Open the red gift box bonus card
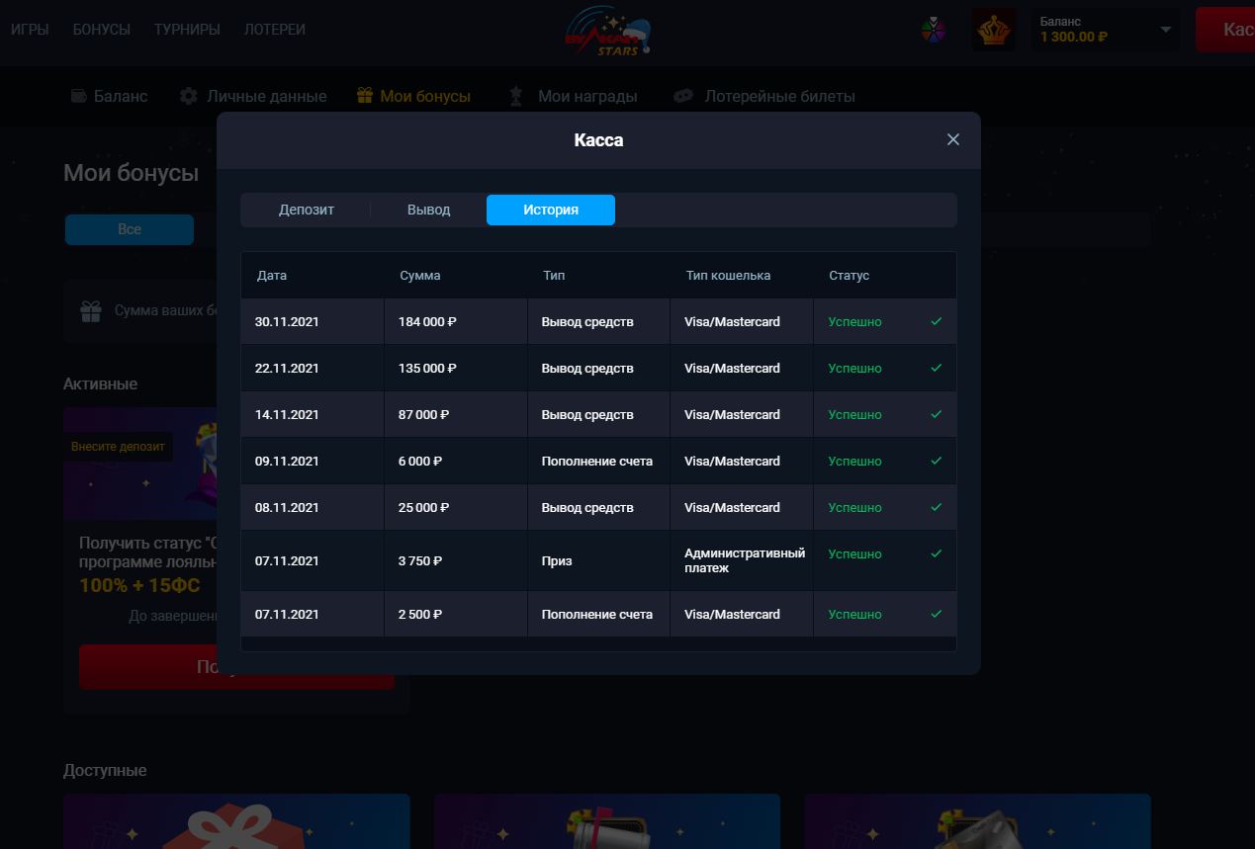 click(235, 821)
